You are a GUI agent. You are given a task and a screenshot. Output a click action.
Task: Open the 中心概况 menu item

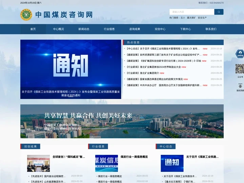(58, 29)
